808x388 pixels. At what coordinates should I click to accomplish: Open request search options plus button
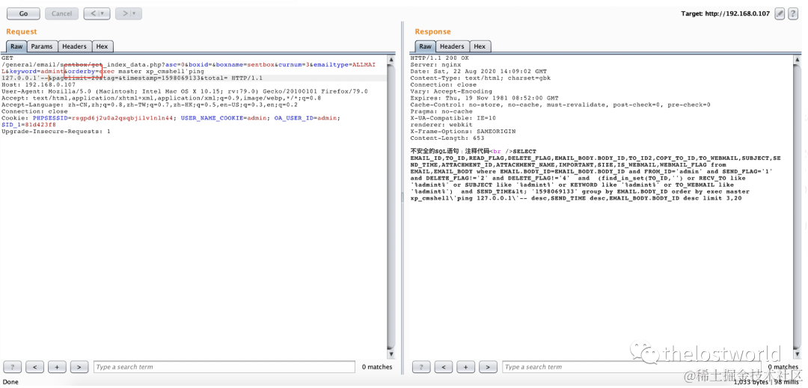coord(57,367)
